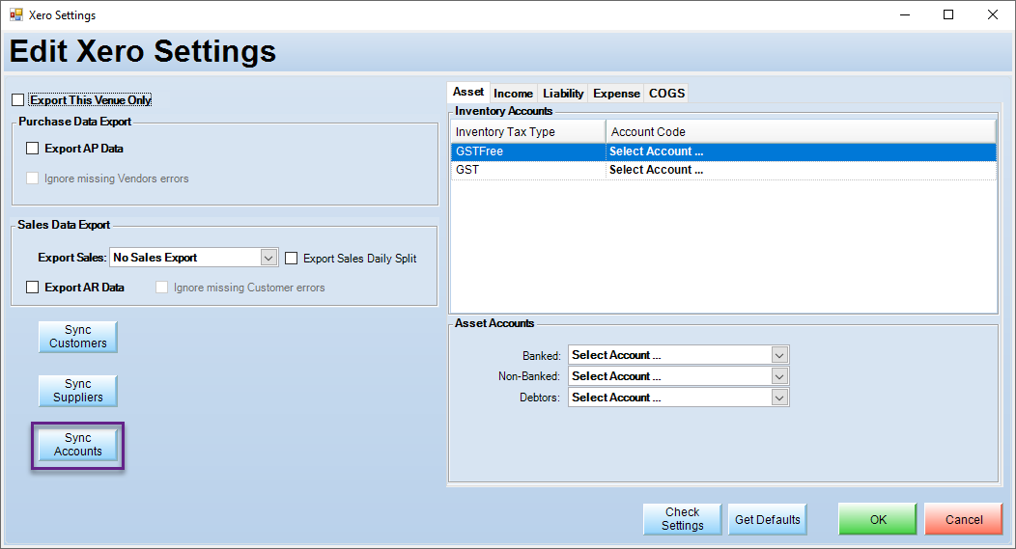The image size is (1016, 549).
Task: Minimize the Xero Settings window
Action: tap(905, 14)
